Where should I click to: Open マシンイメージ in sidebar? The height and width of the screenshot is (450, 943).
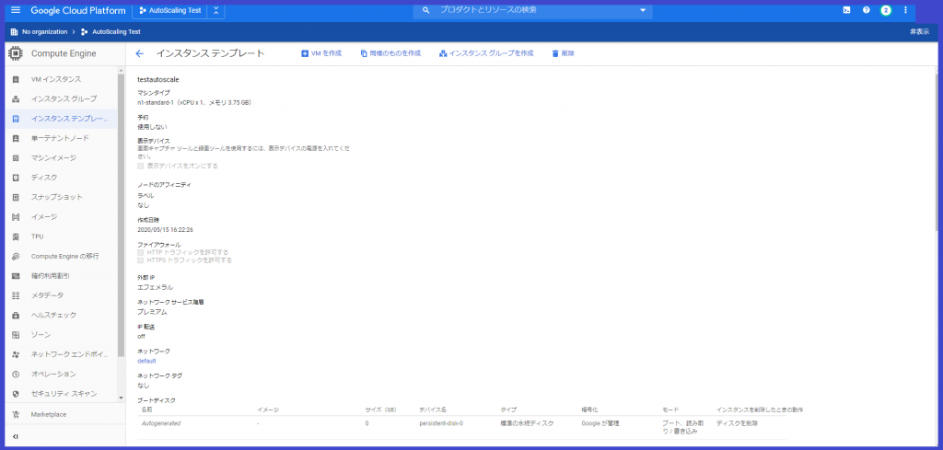coord(61,158)
